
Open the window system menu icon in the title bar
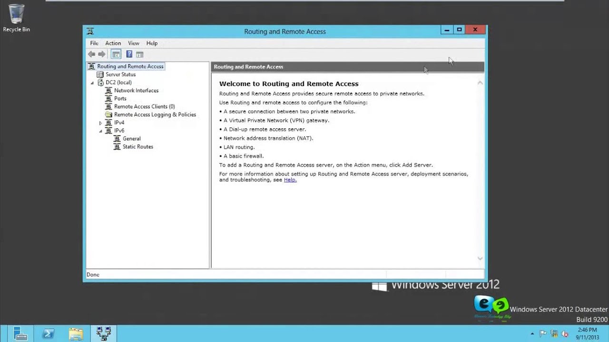[x=90, y=31]
